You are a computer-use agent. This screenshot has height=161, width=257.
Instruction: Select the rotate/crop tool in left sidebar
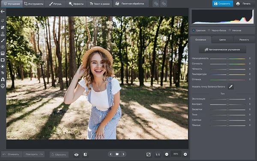[3, 21]
